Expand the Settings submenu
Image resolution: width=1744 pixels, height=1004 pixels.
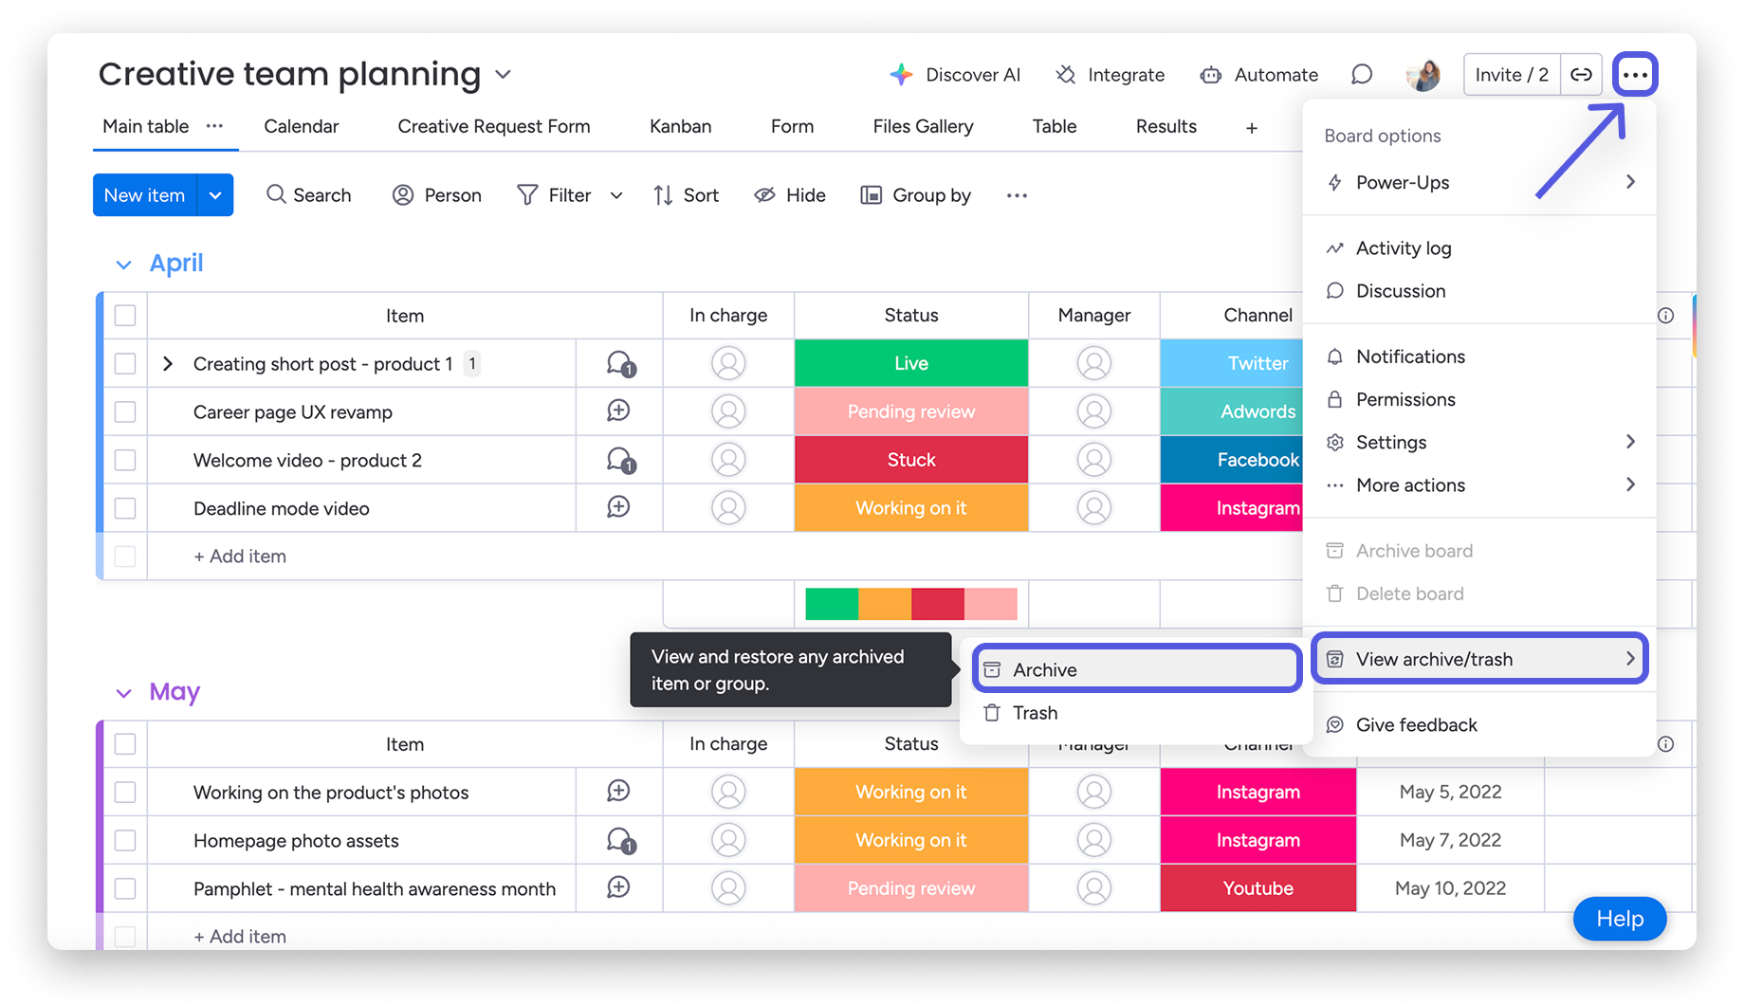pyautogui.click(x=1630, y=441)
